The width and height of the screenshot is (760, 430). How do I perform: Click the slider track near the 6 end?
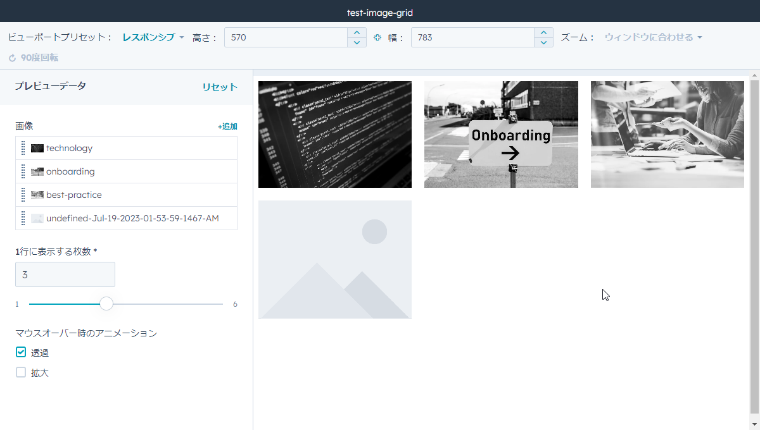[x=218, y=304]
